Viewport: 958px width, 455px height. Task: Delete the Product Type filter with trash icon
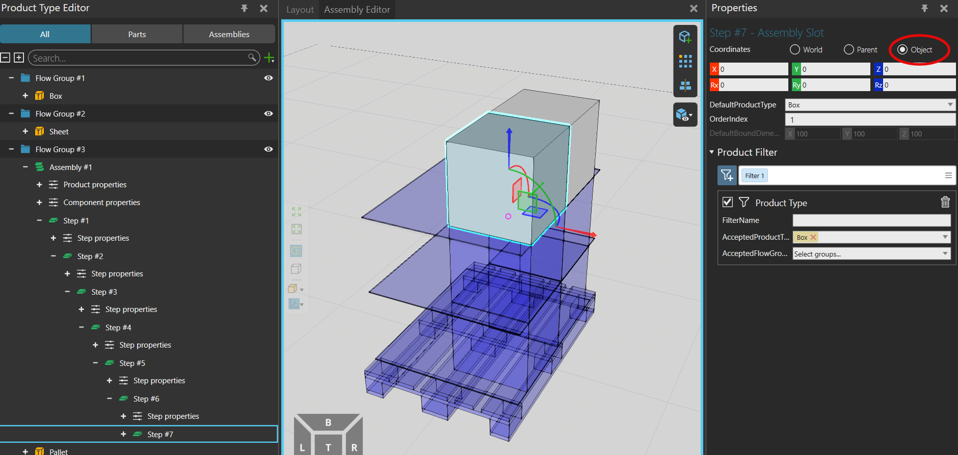(x=945, y=203)
